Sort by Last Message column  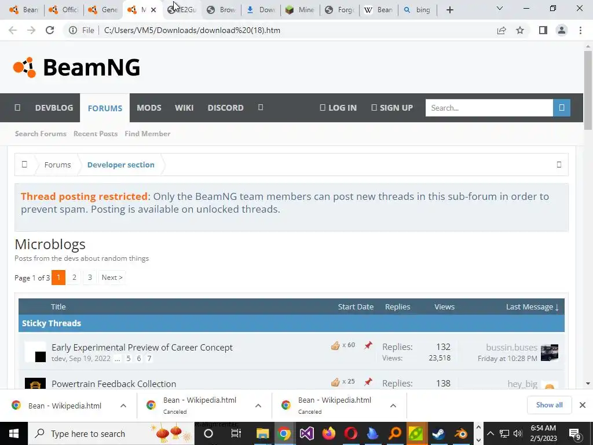point(532,307)
